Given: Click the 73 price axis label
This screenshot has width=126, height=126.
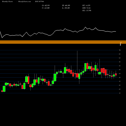Looking at the screenshot, I should point(120,50).
